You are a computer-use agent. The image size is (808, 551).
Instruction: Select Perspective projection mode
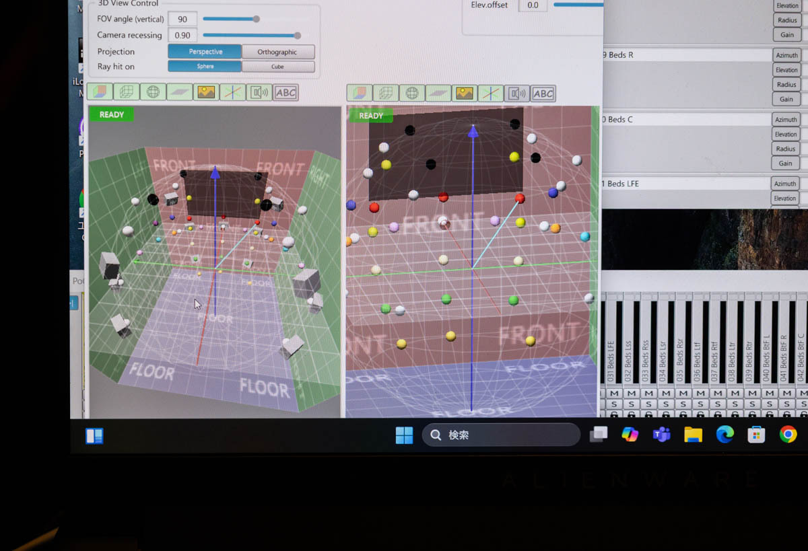[205, 52]
